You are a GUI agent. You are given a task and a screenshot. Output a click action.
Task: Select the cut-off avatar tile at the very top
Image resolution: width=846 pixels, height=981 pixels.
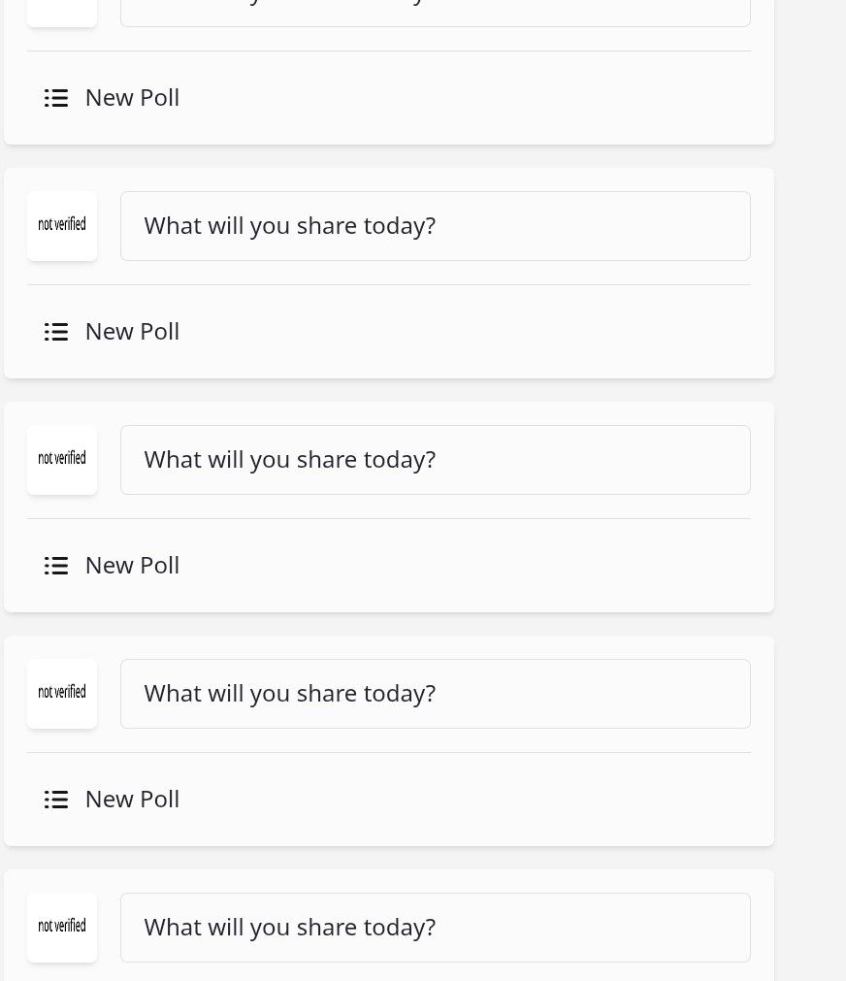[x=62, y=14]
